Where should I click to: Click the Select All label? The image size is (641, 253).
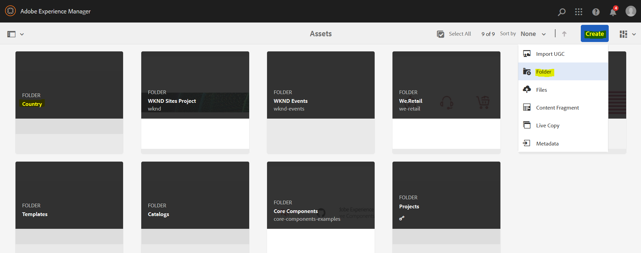[460, 34]
